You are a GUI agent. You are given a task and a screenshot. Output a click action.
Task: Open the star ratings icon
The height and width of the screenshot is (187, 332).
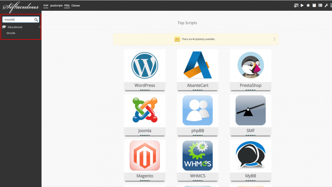click(x=308, y=5)
